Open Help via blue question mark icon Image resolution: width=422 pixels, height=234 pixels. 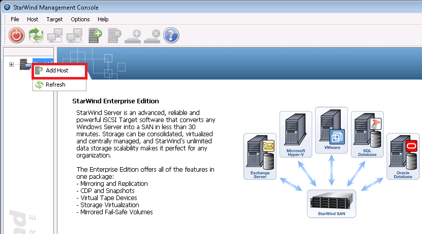point(171,35)
